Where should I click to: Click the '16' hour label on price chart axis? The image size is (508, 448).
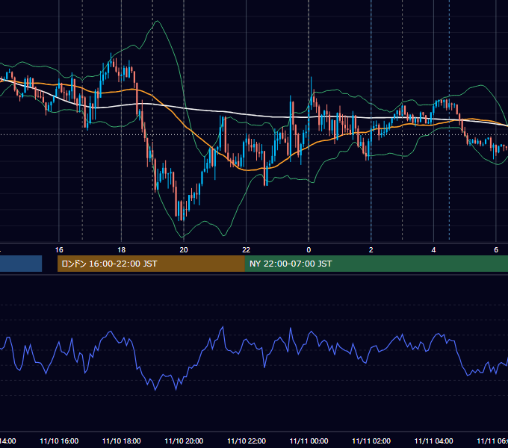(x=59, y=249)
